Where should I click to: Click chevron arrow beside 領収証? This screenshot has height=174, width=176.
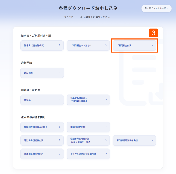60,100
